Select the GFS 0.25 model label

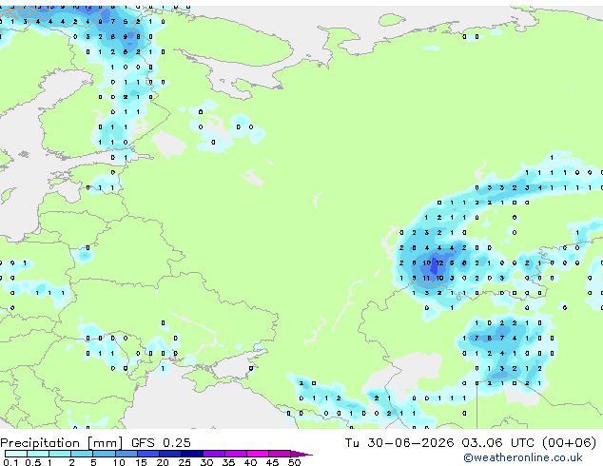161,443
